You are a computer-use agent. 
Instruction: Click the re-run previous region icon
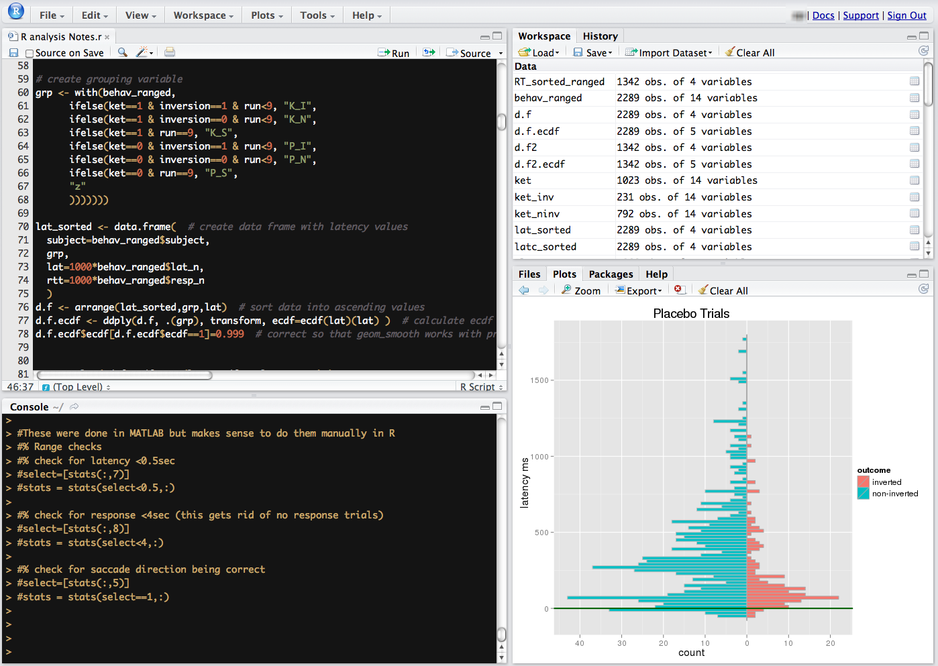429,52
